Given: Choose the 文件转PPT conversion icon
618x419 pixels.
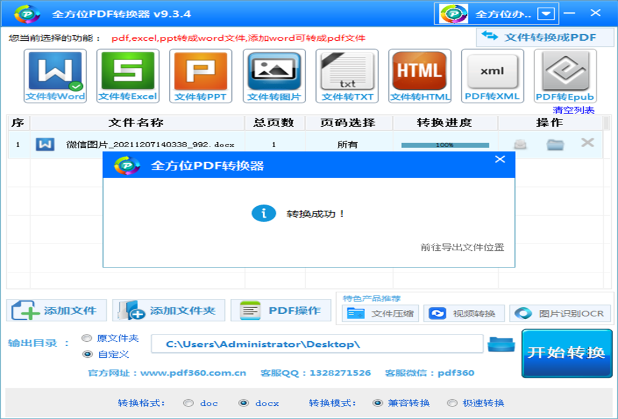Looking at the screenshot, I should 201,76.
